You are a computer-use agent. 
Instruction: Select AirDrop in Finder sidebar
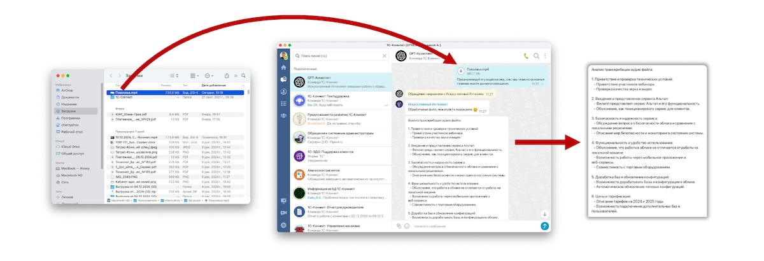click(67, 90)
